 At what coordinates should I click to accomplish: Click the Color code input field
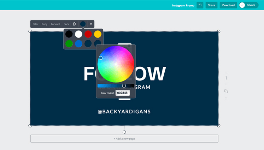[123, 93]
